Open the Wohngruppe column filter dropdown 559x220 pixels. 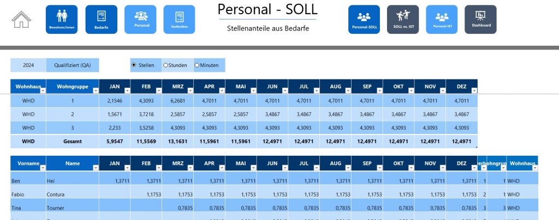(96, 91)
